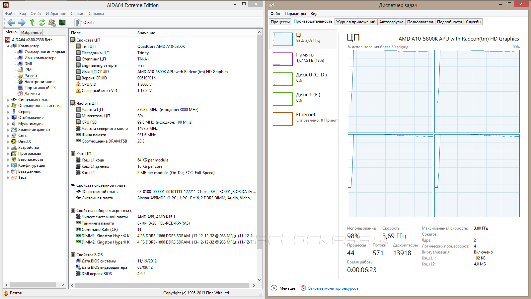The height and width of the screenshot is (299, 531).
Task: Expand the База данных tree node
Action: 8,171
